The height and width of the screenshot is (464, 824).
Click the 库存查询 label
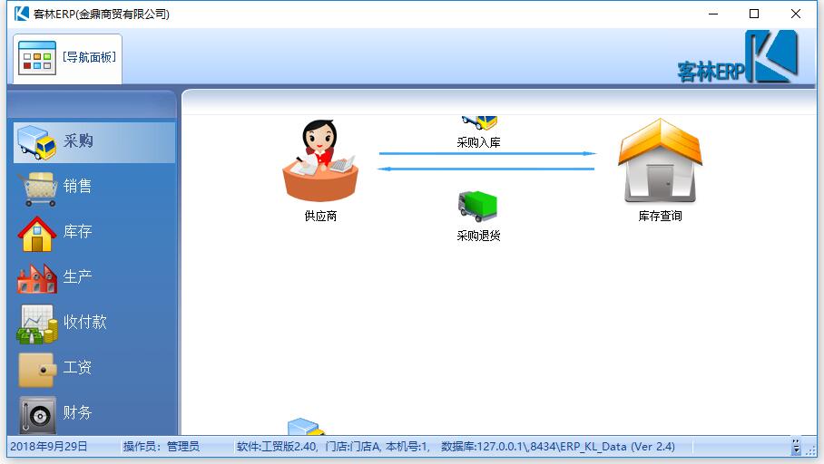point(660,217)
